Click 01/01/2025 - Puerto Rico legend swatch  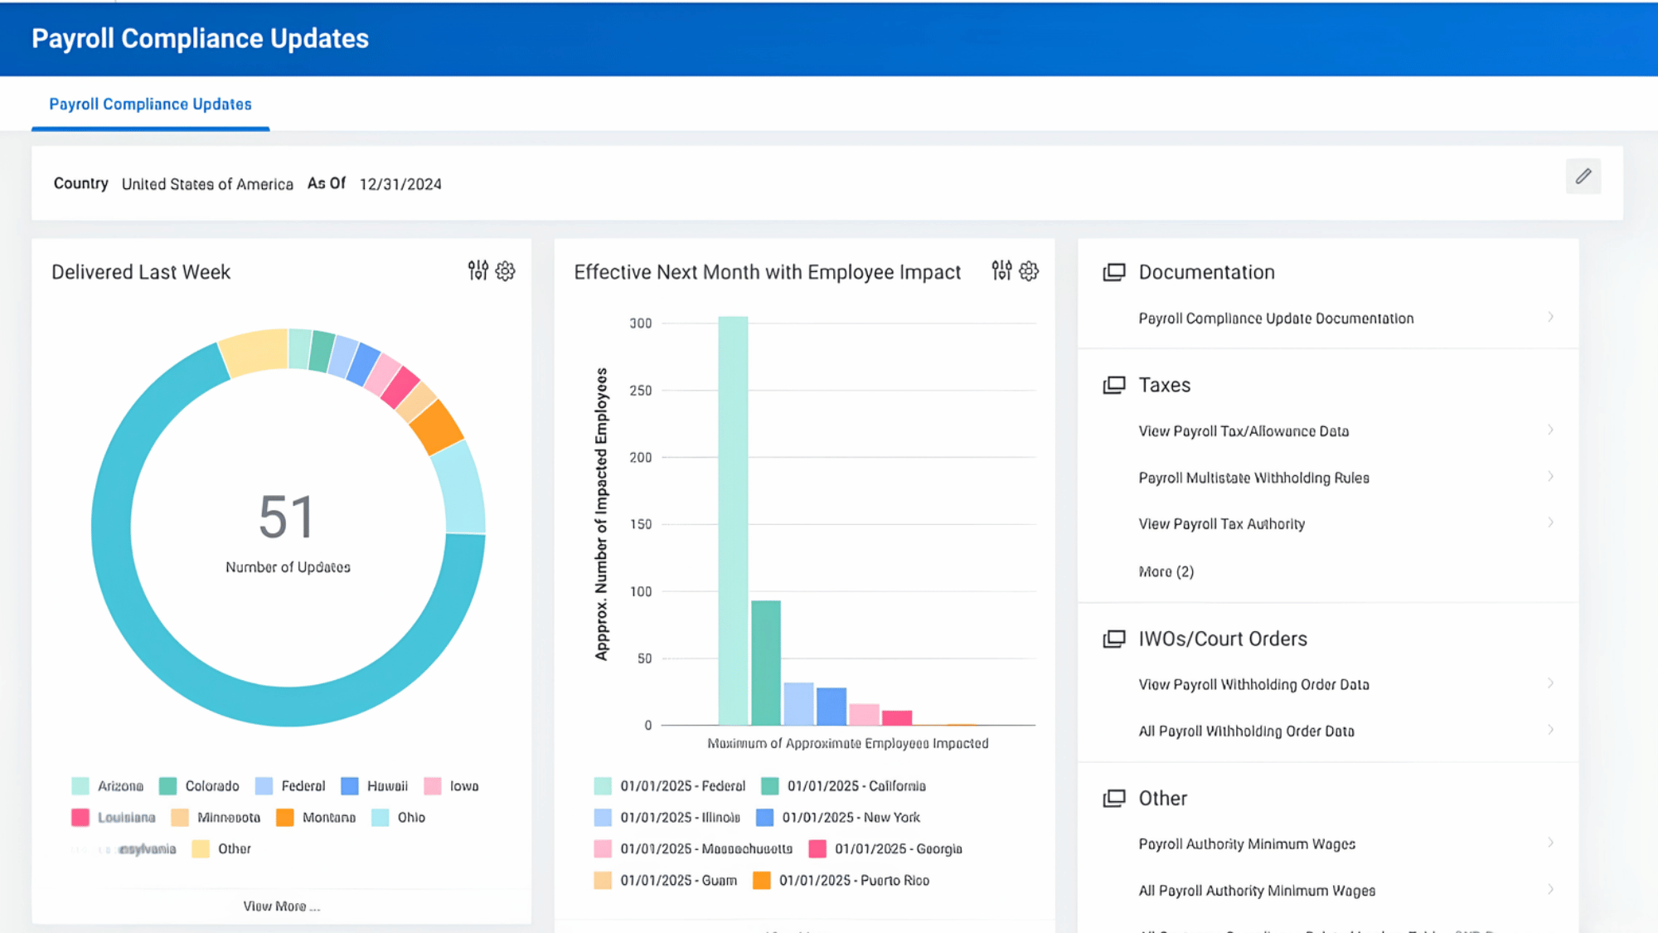tap(762, 881)
